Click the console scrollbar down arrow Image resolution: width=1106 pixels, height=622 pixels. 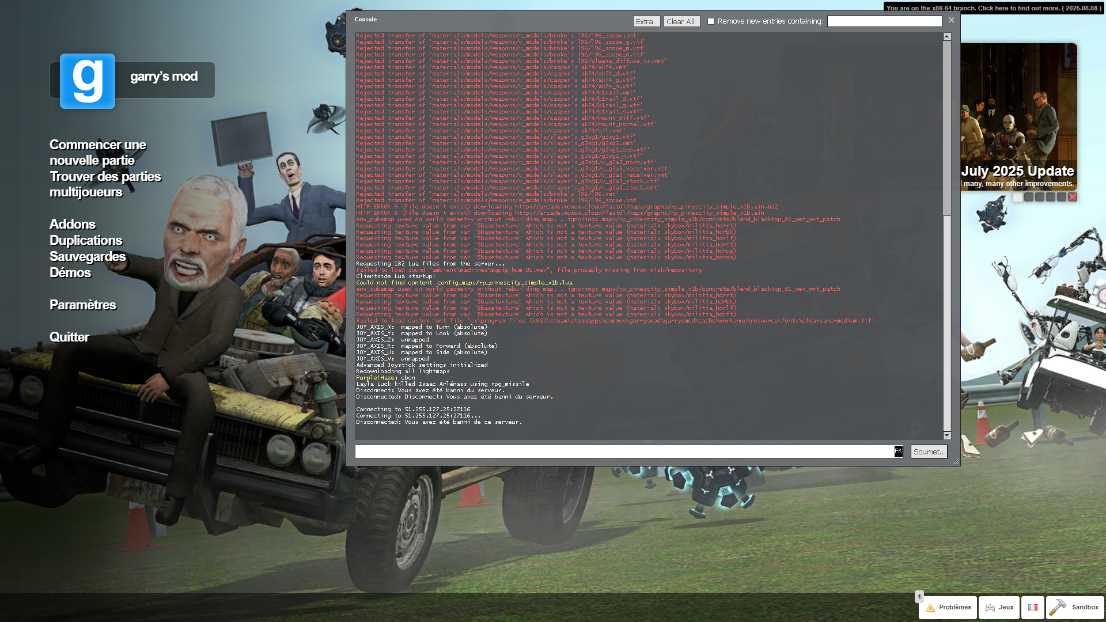(947, 435)
